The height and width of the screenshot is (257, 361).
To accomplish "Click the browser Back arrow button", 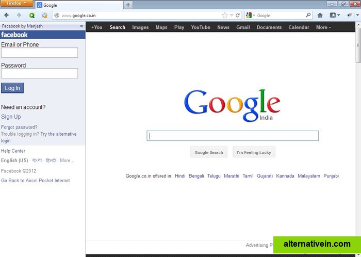I will click(7, 15).
